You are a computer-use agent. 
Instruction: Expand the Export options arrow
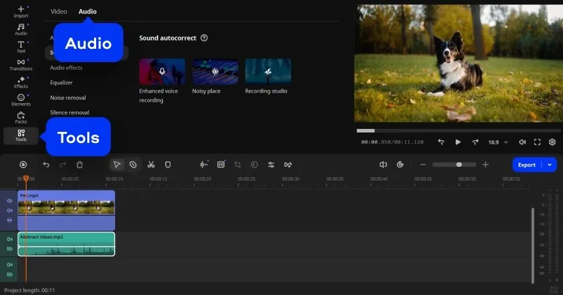550,165
